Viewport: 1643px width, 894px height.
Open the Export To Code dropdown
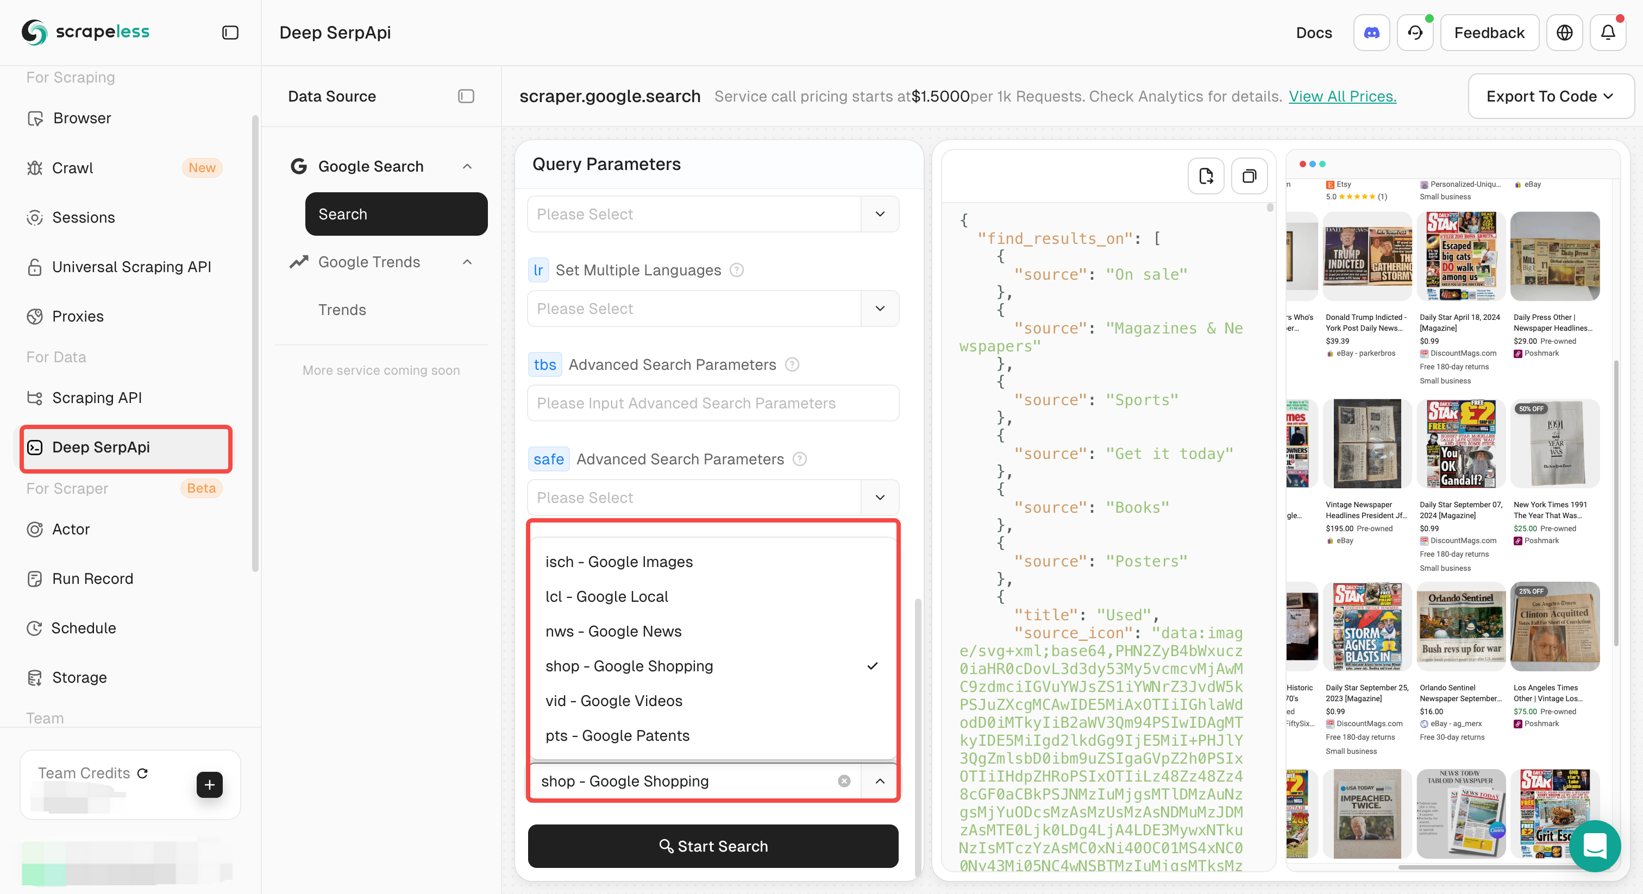(x=1550, y=96)
